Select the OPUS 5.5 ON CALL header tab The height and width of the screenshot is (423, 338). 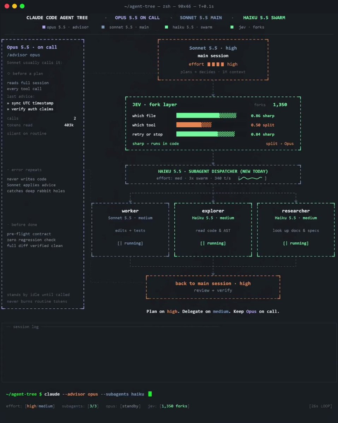point(137,18)
